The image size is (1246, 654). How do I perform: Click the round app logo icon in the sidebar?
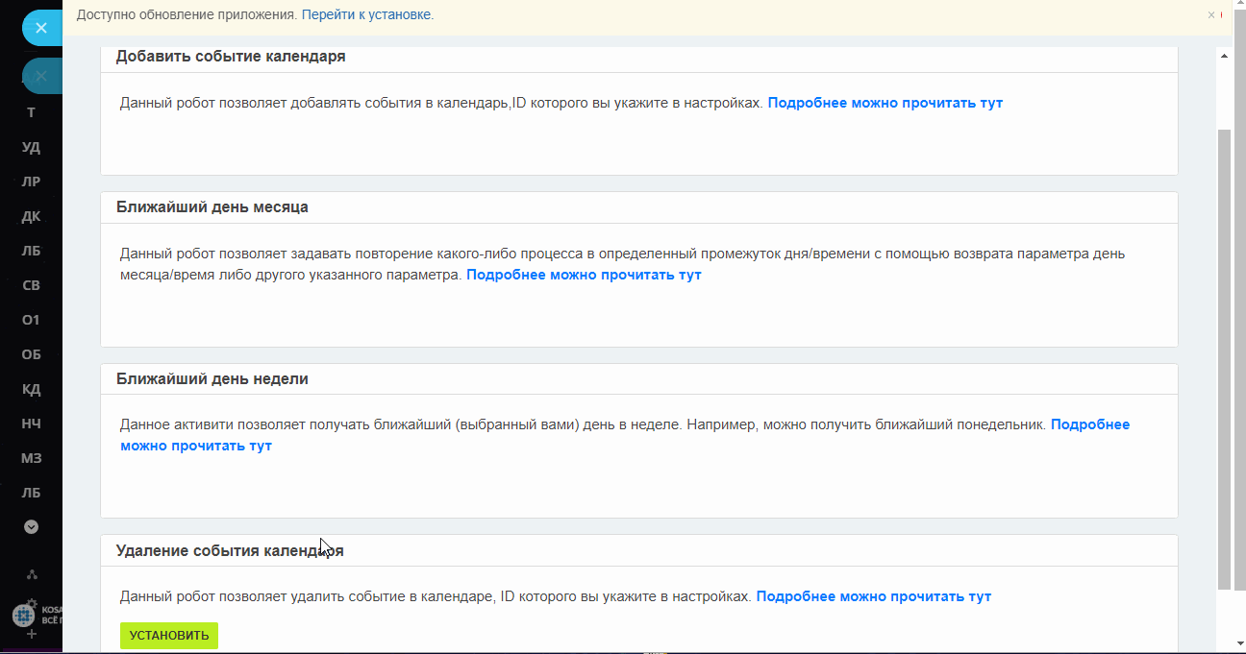point(23,615)
